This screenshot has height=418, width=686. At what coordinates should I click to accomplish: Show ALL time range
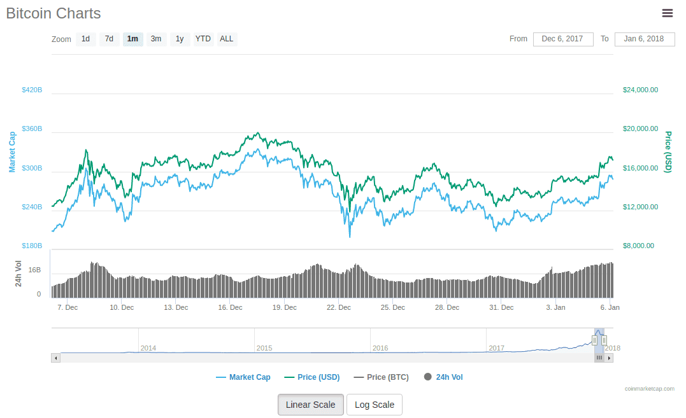227,39
